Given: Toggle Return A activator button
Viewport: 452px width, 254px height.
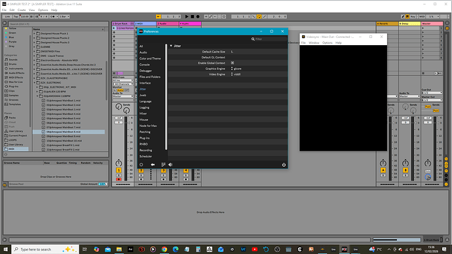Looking at the screenshot, I should 383,170.
